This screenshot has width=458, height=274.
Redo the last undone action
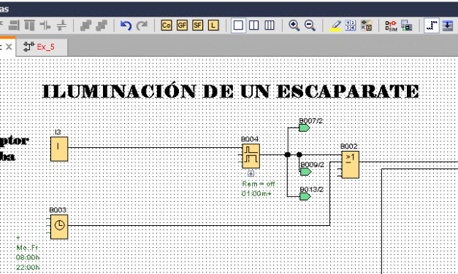(142, 26)
